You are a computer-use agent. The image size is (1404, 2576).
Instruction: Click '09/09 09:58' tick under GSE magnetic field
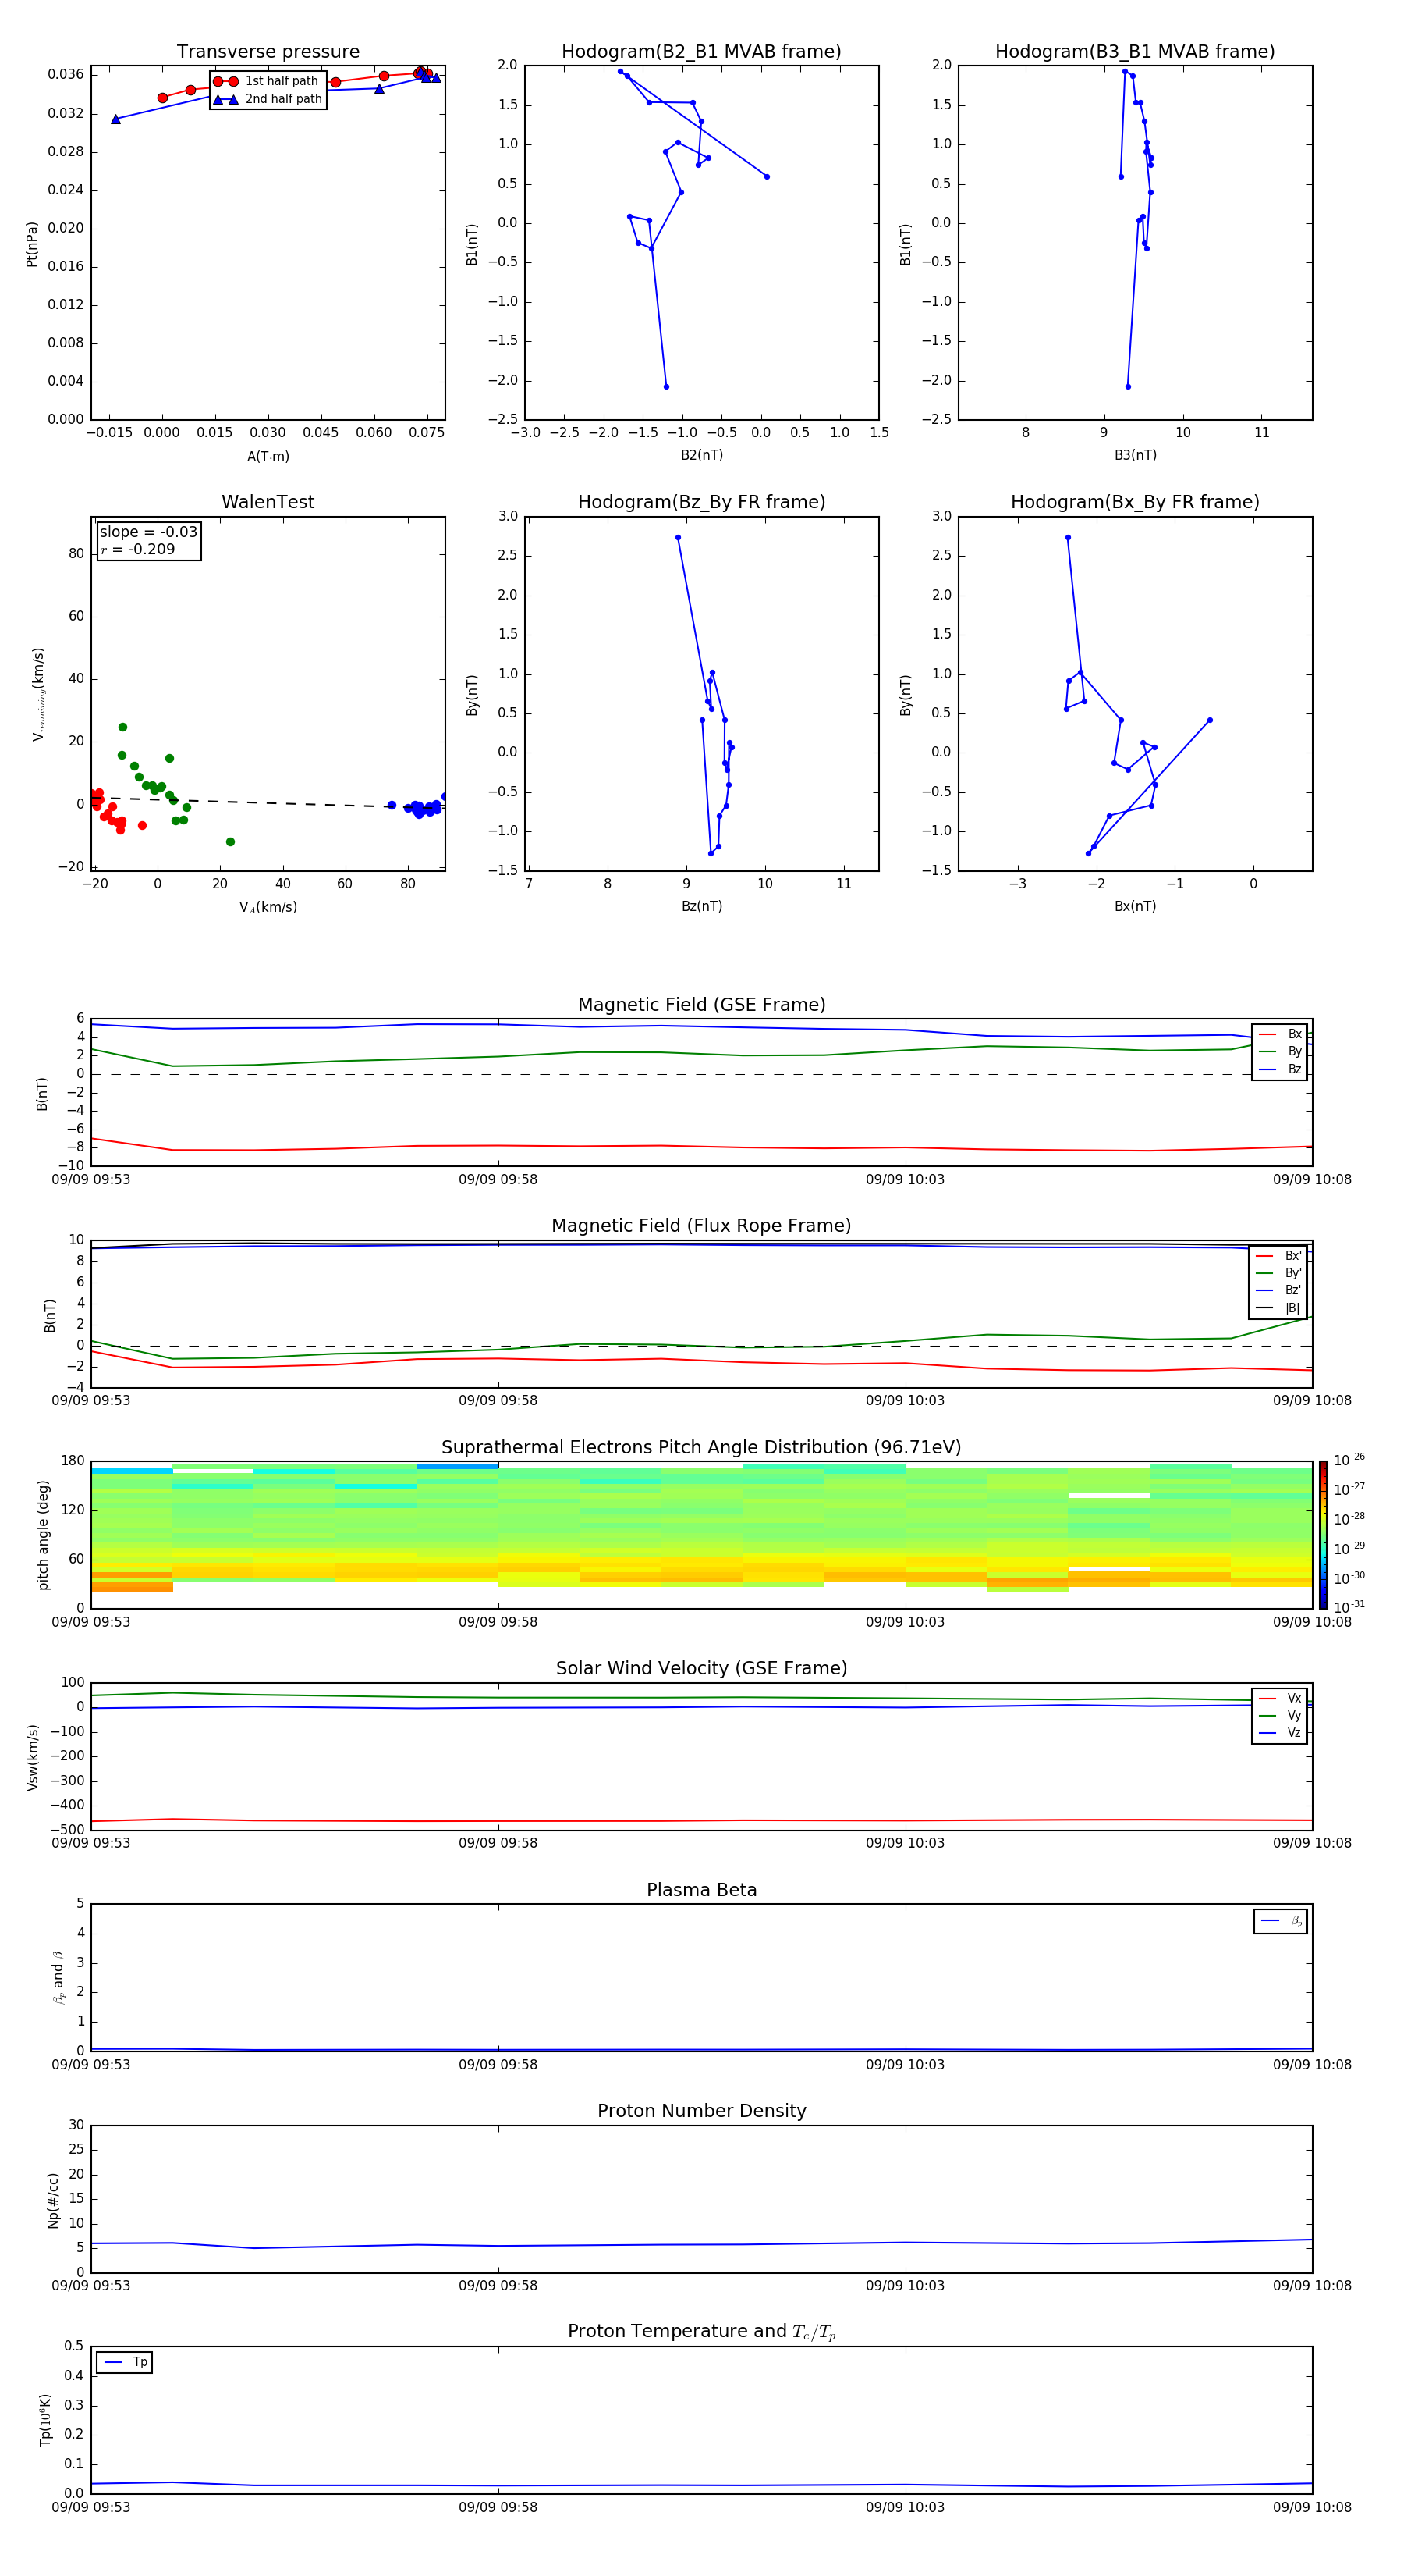(498, 1180)
